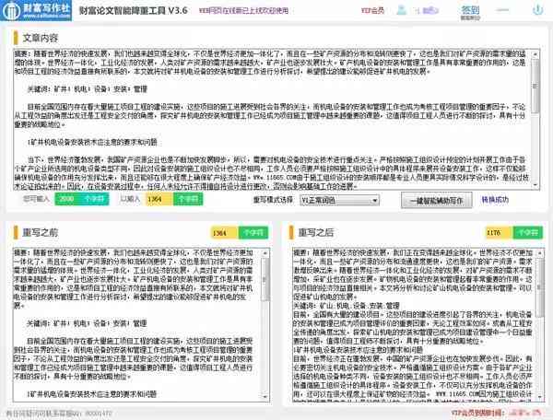Click heading 1矿井机电设备安装技术 in 文章内容
The image size is (553, 420).
tap(92, 142)
